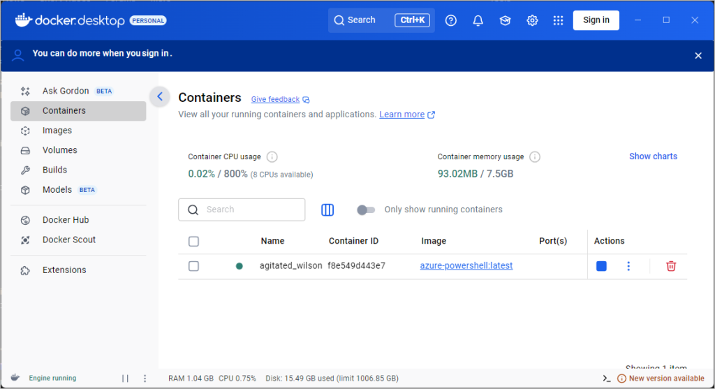
Task: Delete agitated_wilson container with trash icon
Action: pyautogui.click(x=671, y=266)
